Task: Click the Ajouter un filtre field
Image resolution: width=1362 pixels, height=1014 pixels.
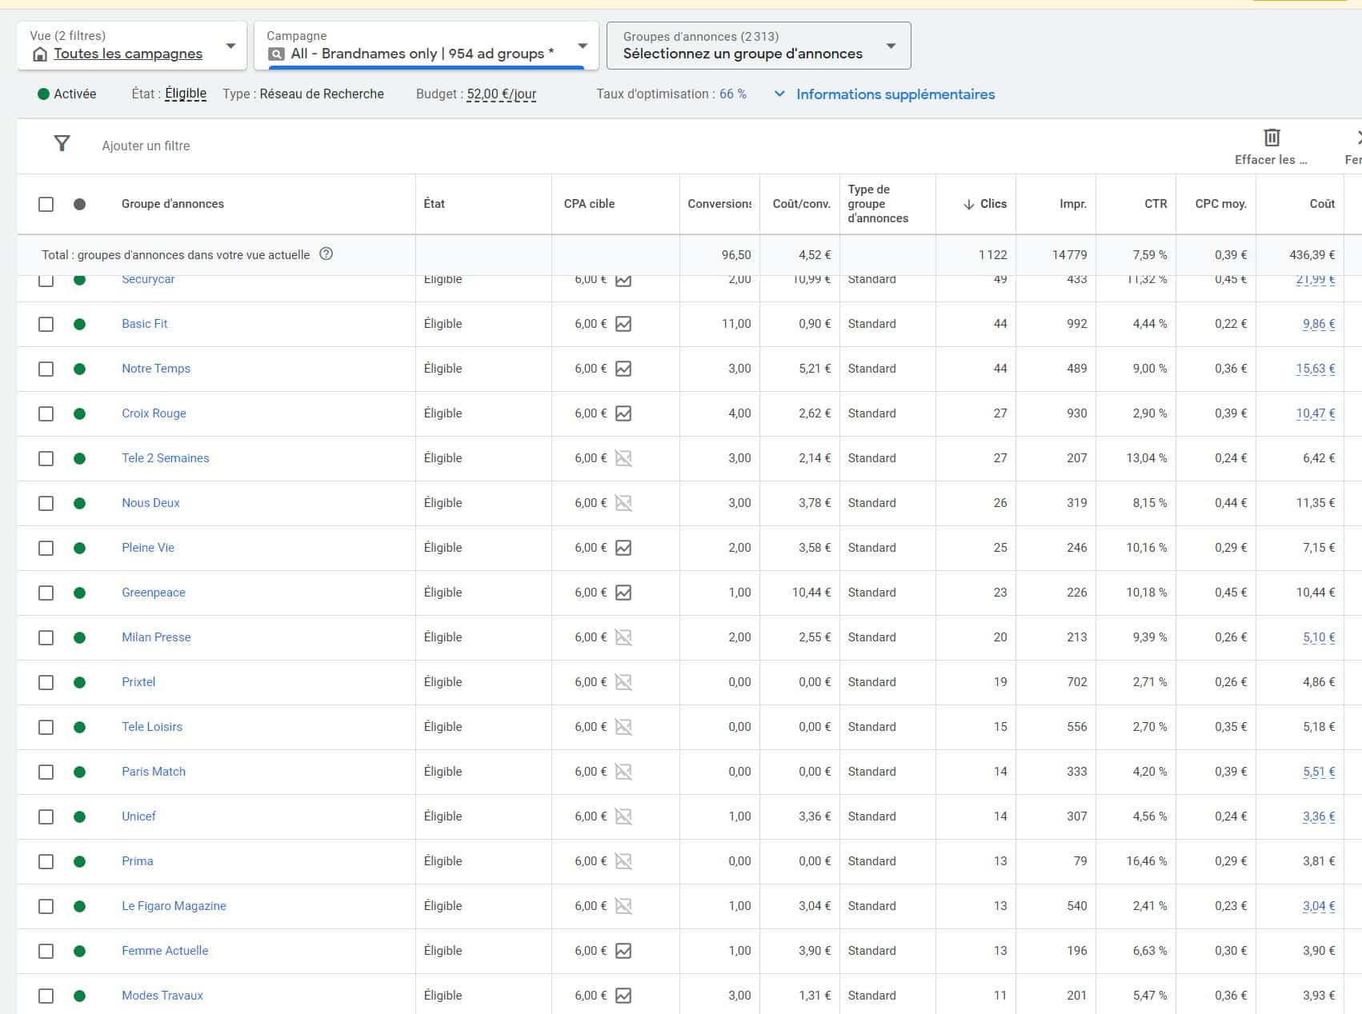Action: [146, 146]
